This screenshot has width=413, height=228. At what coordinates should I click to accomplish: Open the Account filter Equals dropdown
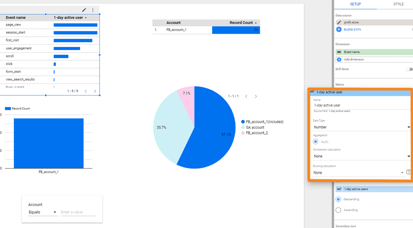43,212
